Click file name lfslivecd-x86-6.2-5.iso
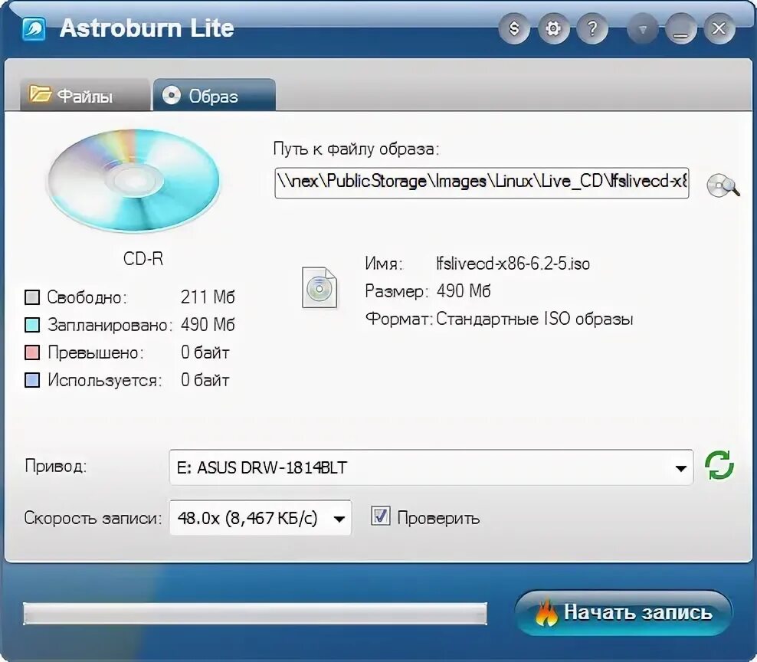Viewport: 757px width, 662px height. coord(513,264)
